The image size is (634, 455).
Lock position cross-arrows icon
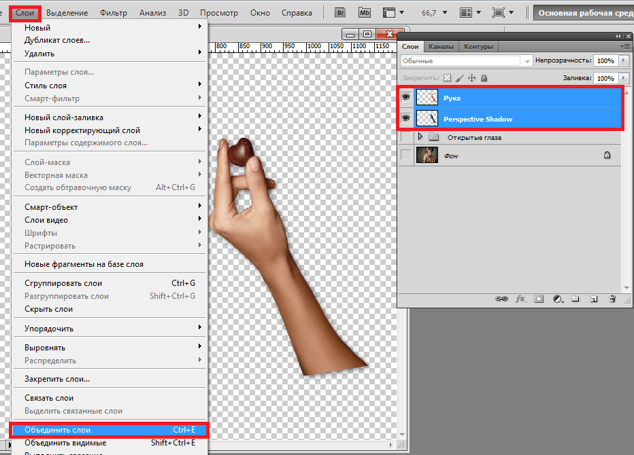(472, 78)
